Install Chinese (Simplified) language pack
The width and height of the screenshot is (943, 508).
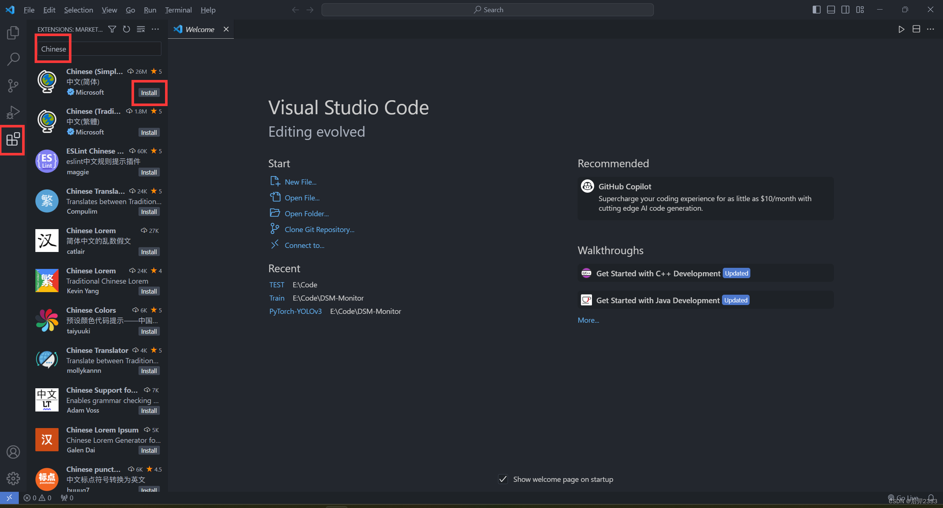point(149,92)
